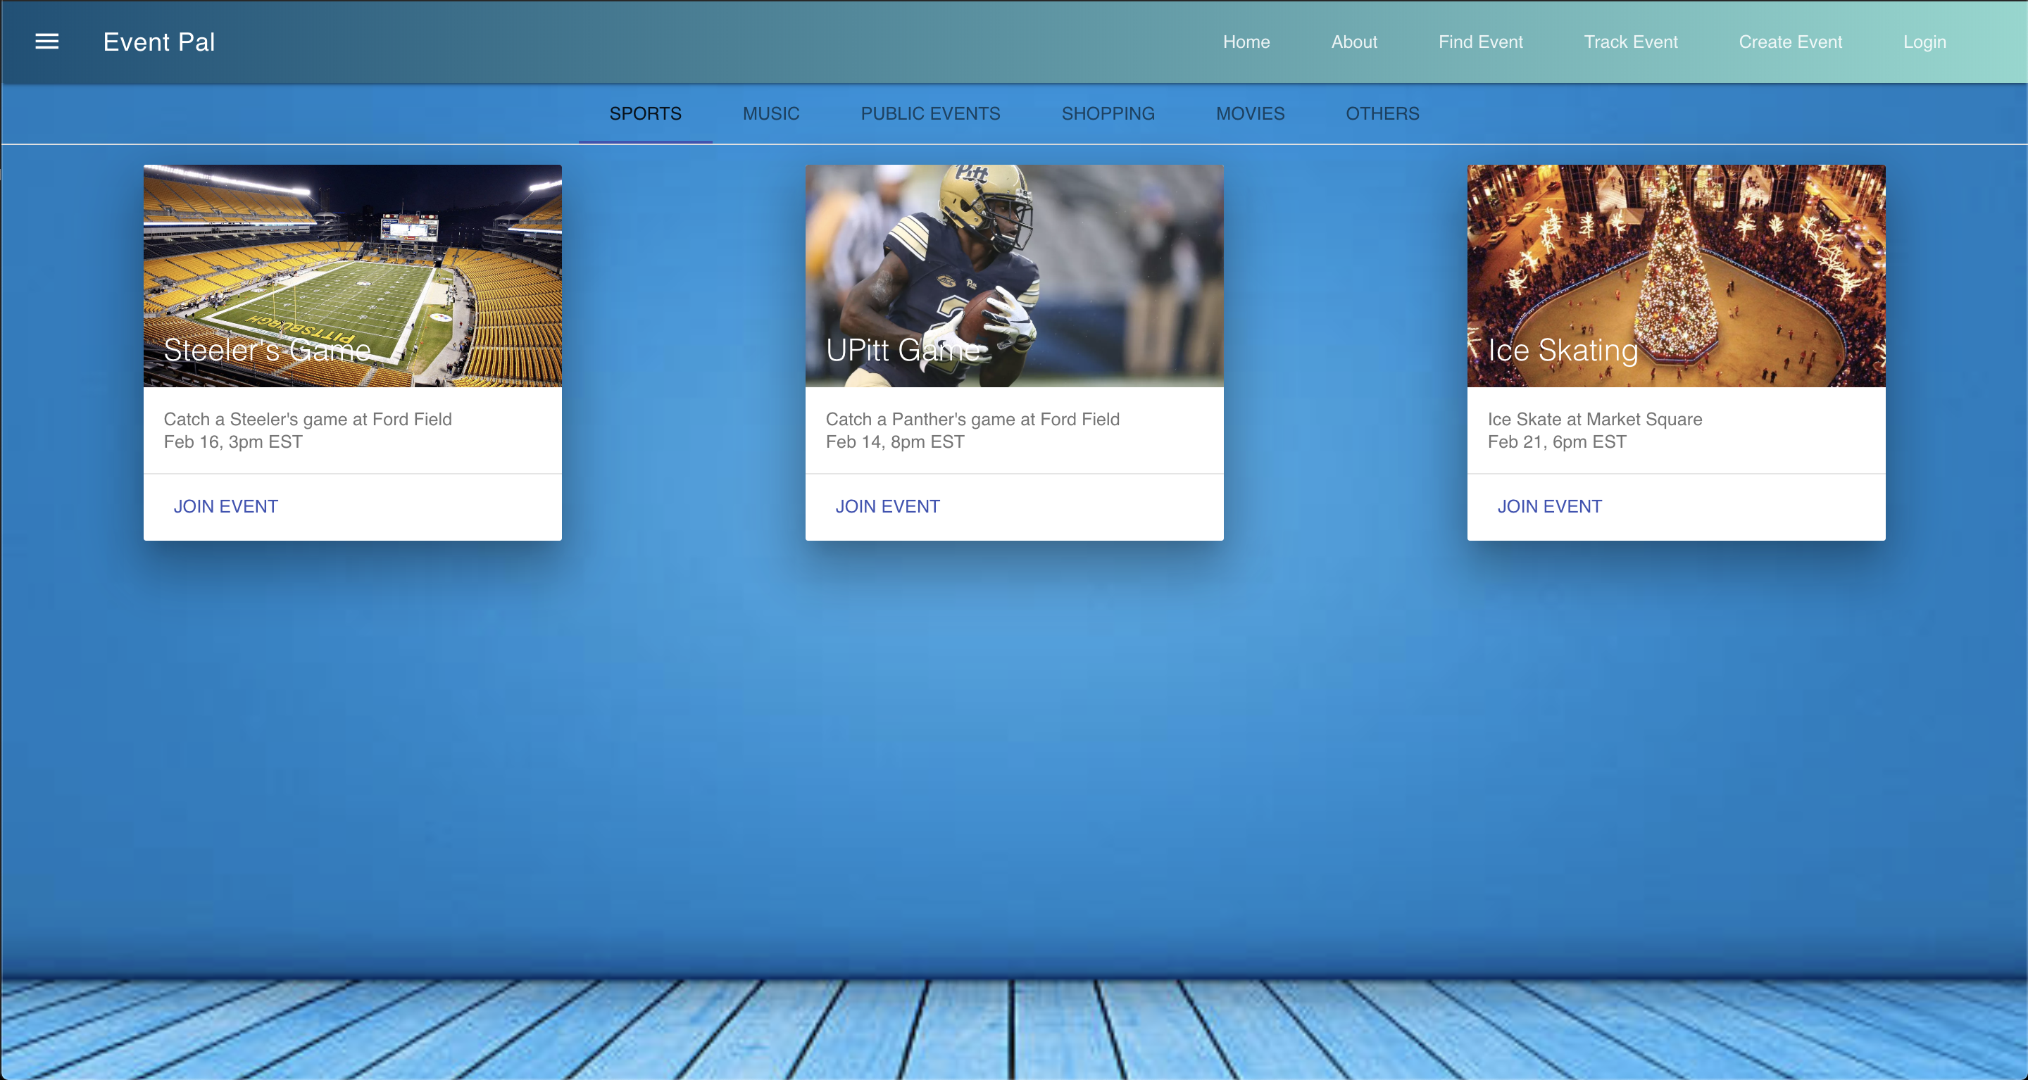Click the Steeler's stadium card image

[353, 260]
